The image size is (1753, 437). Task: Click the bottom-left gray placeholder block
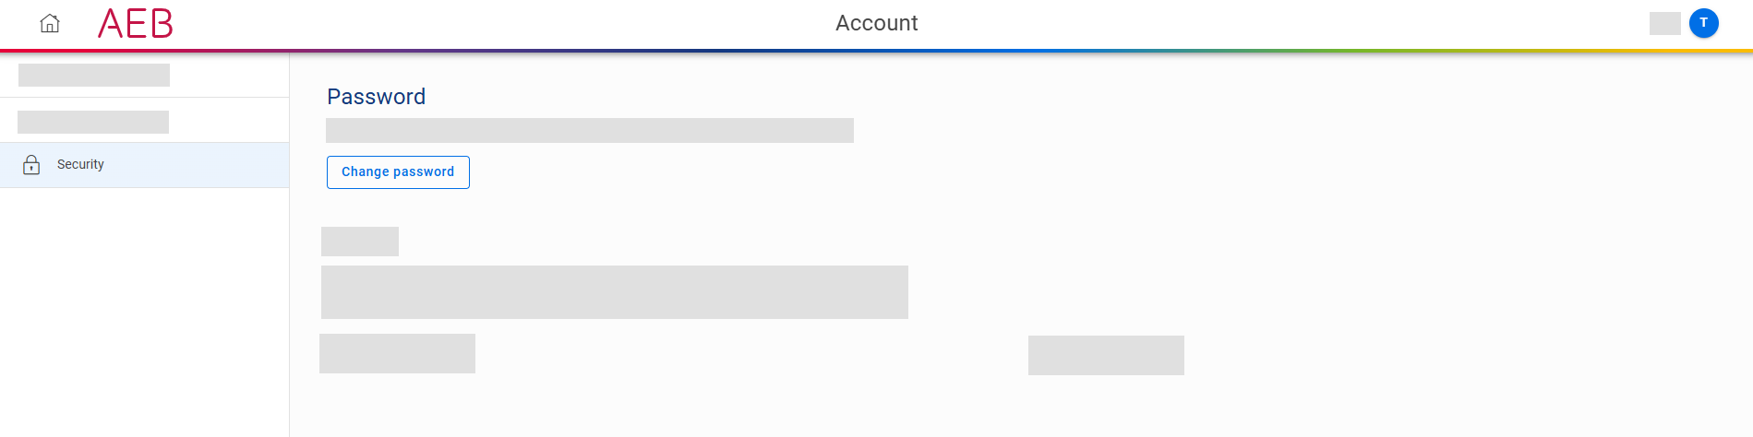(397, 354)
